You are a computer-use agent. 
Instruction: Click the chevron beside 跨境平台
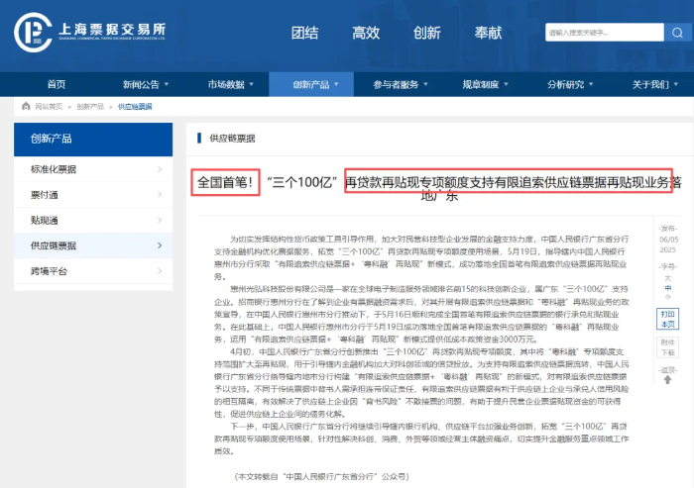pos(160,271)
